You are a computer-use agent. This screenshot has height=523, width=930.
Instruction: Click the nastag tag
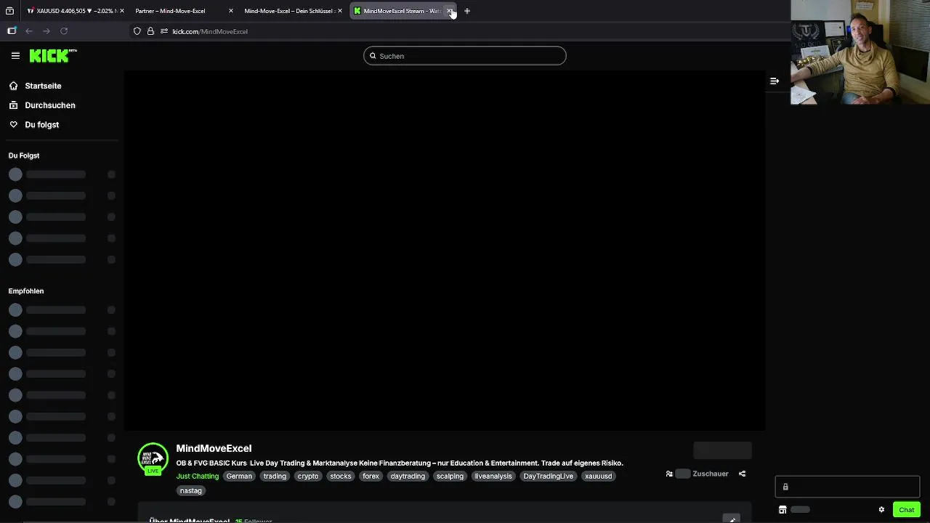(x=191, y=491)
